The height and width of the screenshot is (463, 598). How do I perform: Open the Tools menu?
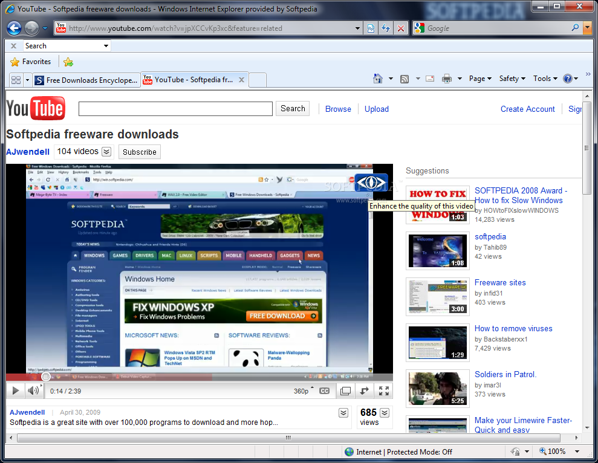pos(545,79)
